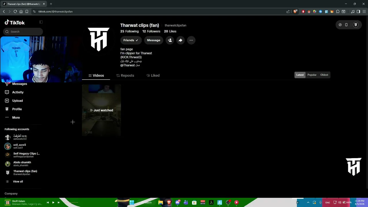Sort videos by Latest

click(x=300, y=75)
